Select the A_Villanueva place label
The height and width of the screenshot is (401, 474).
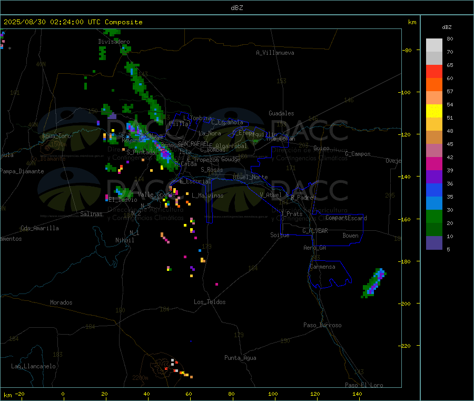coord(275,53)
